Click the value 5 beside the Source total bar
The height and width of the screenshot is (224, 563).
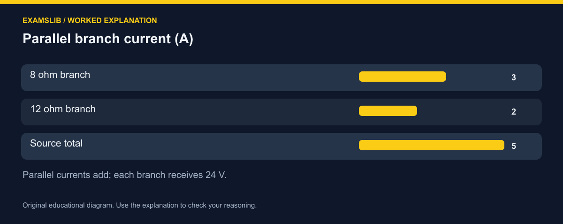514,146
